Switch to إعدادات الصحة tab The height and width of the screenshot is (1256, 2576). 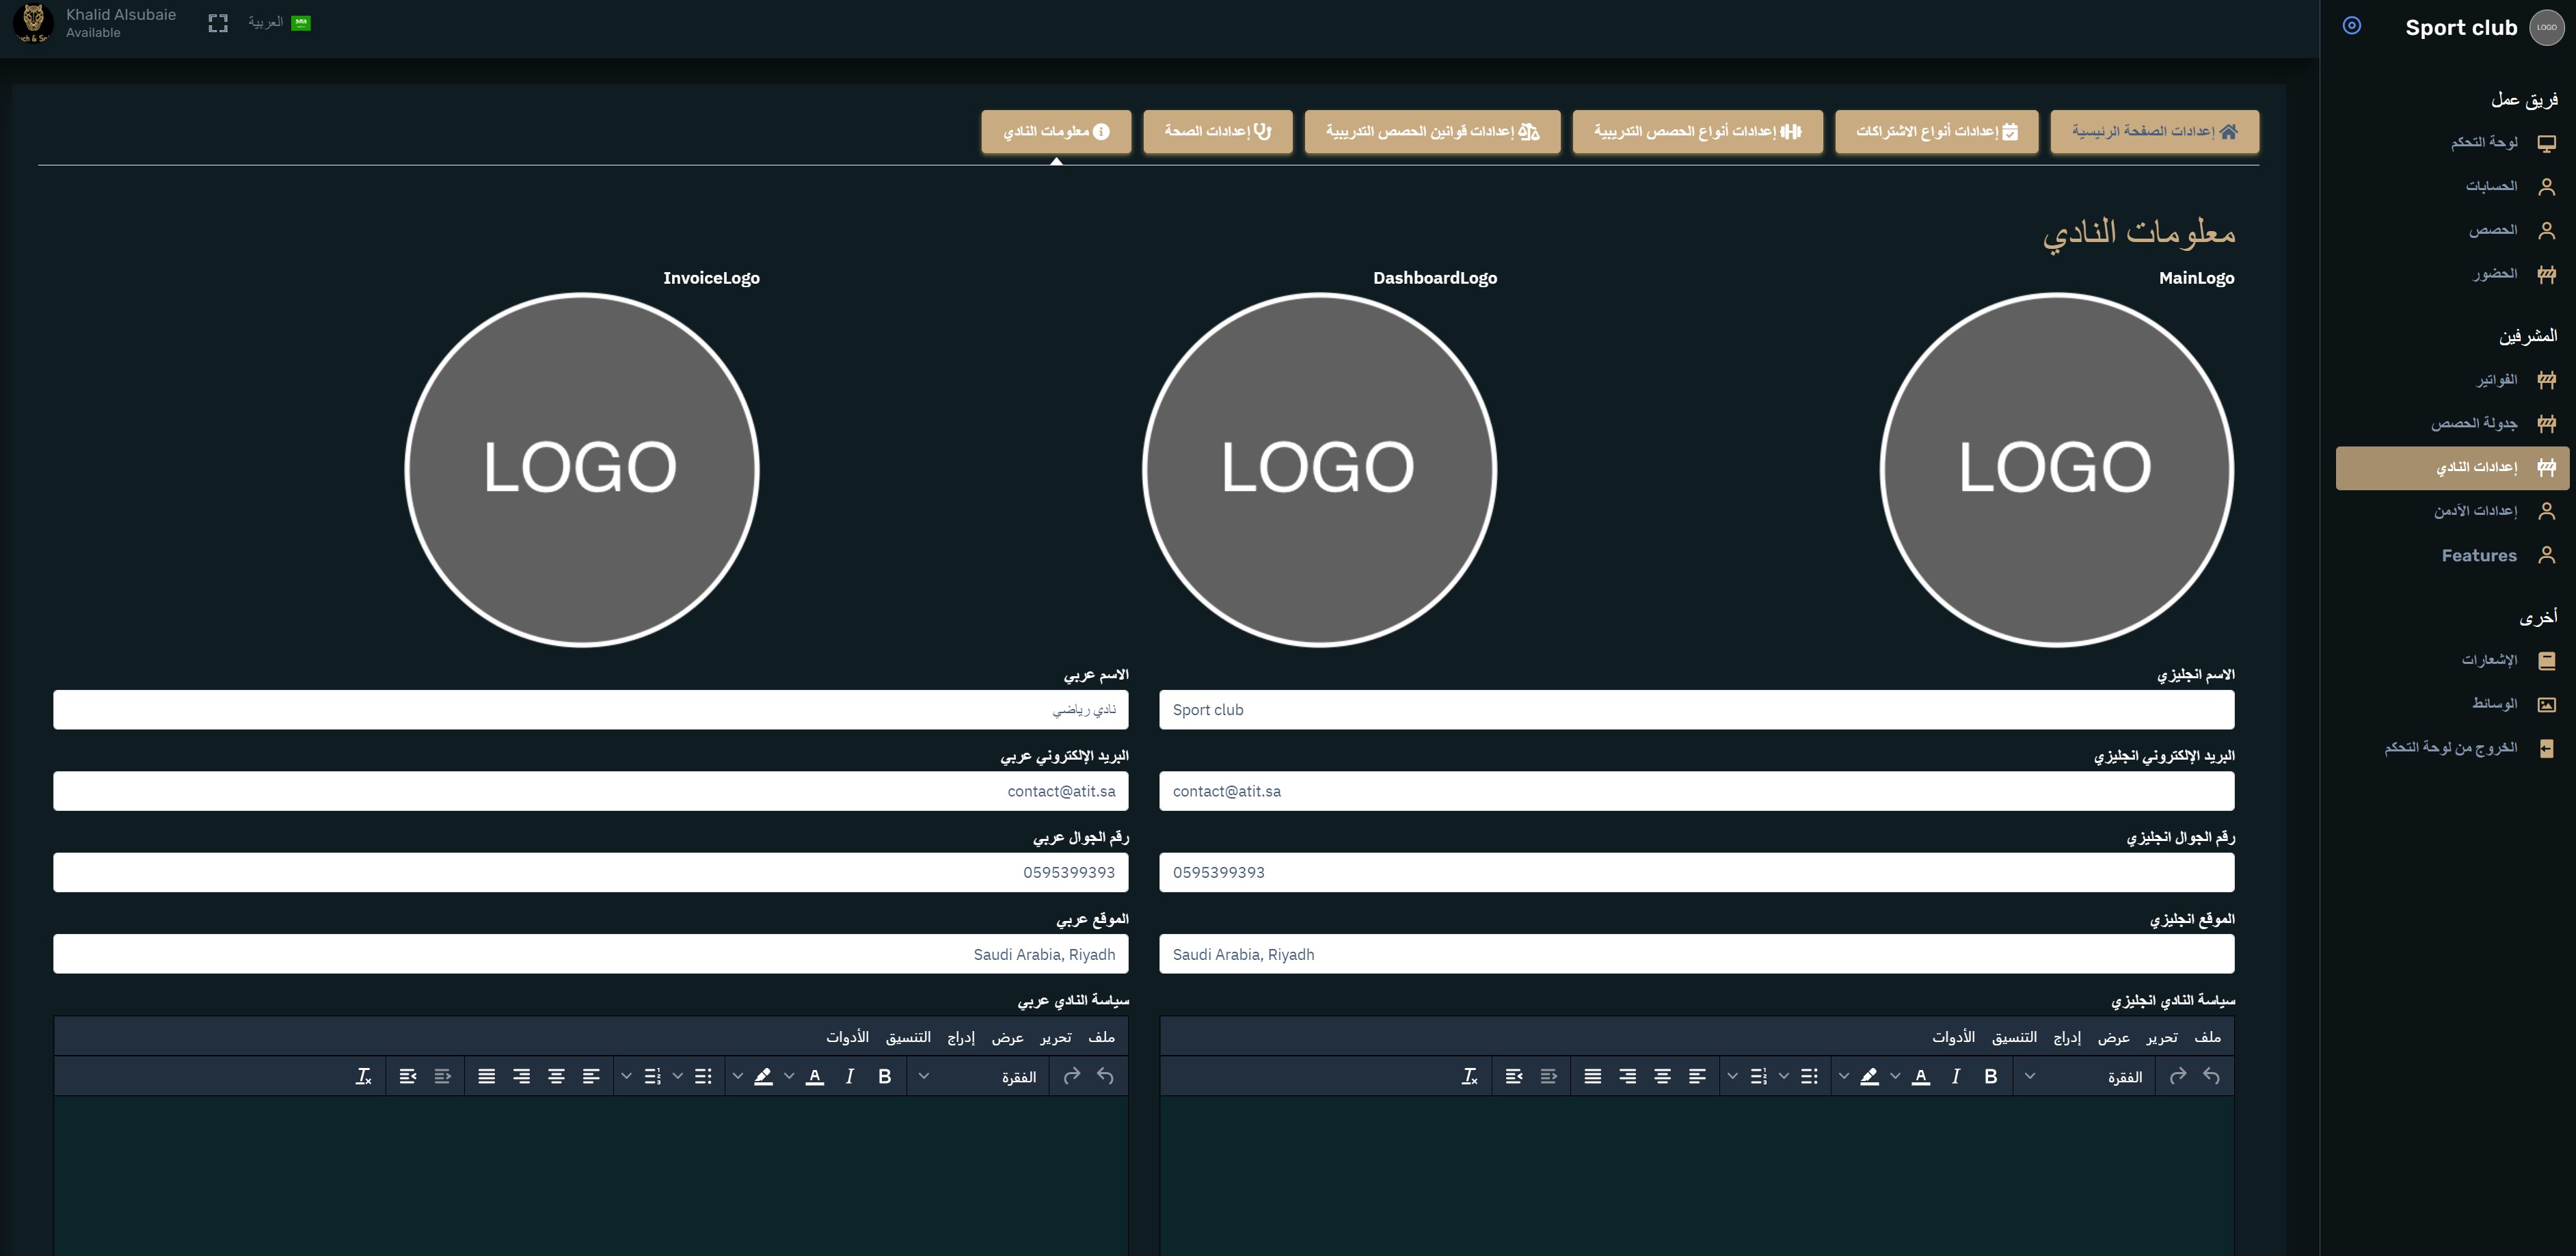[1217, 131]
